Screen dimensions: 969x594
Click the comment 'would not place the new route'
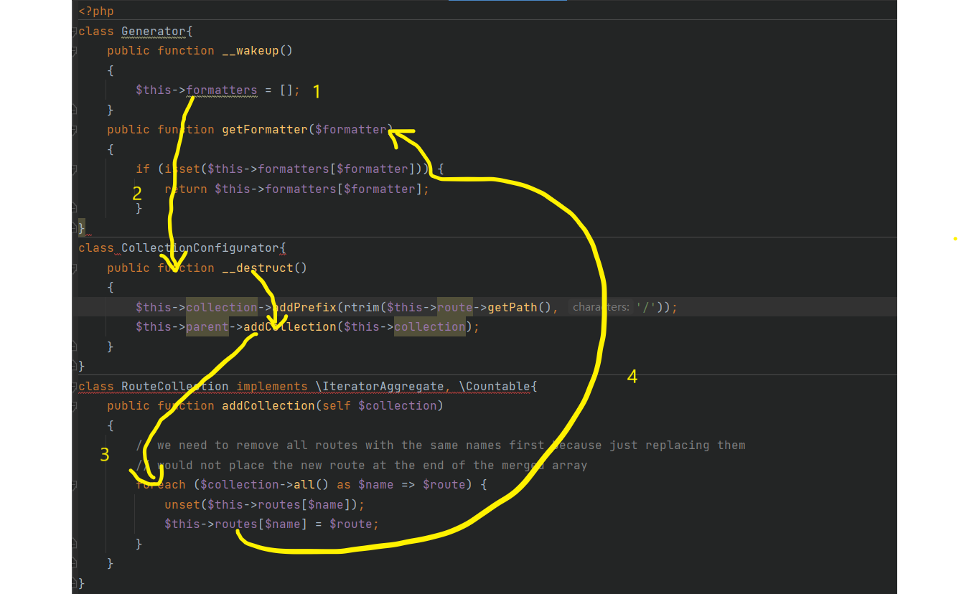pos(362,465)
